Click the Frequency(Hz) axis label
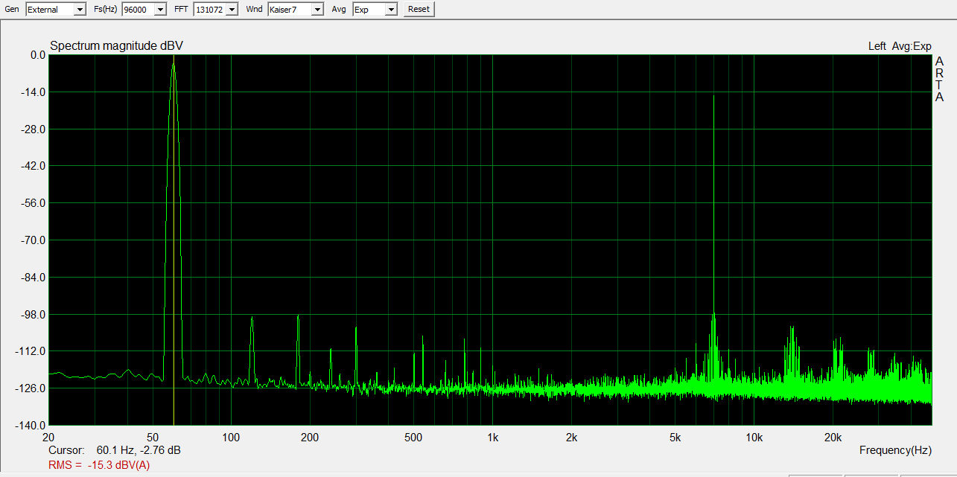The height and width of the screenshot is (477, 957). pos(895,450)
